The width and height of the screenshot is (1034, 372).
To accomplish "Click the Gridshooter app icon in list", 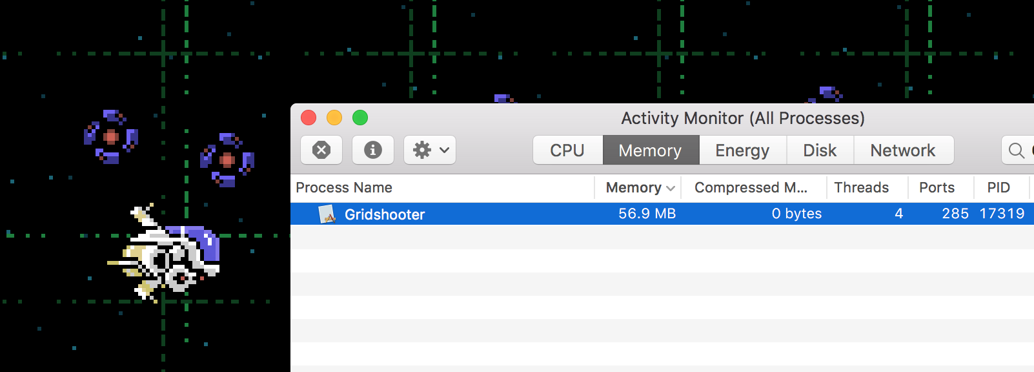I will coord(328,214).
